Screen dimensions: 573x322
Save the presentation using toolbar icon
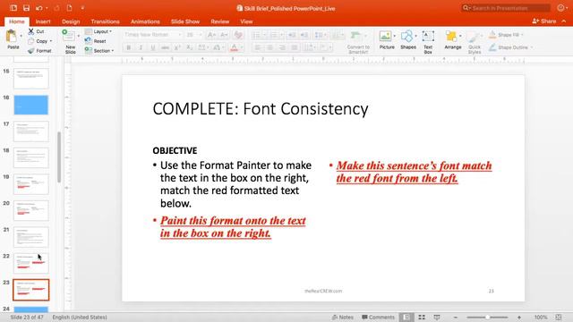pyautogui.click(x=26, y=8)
